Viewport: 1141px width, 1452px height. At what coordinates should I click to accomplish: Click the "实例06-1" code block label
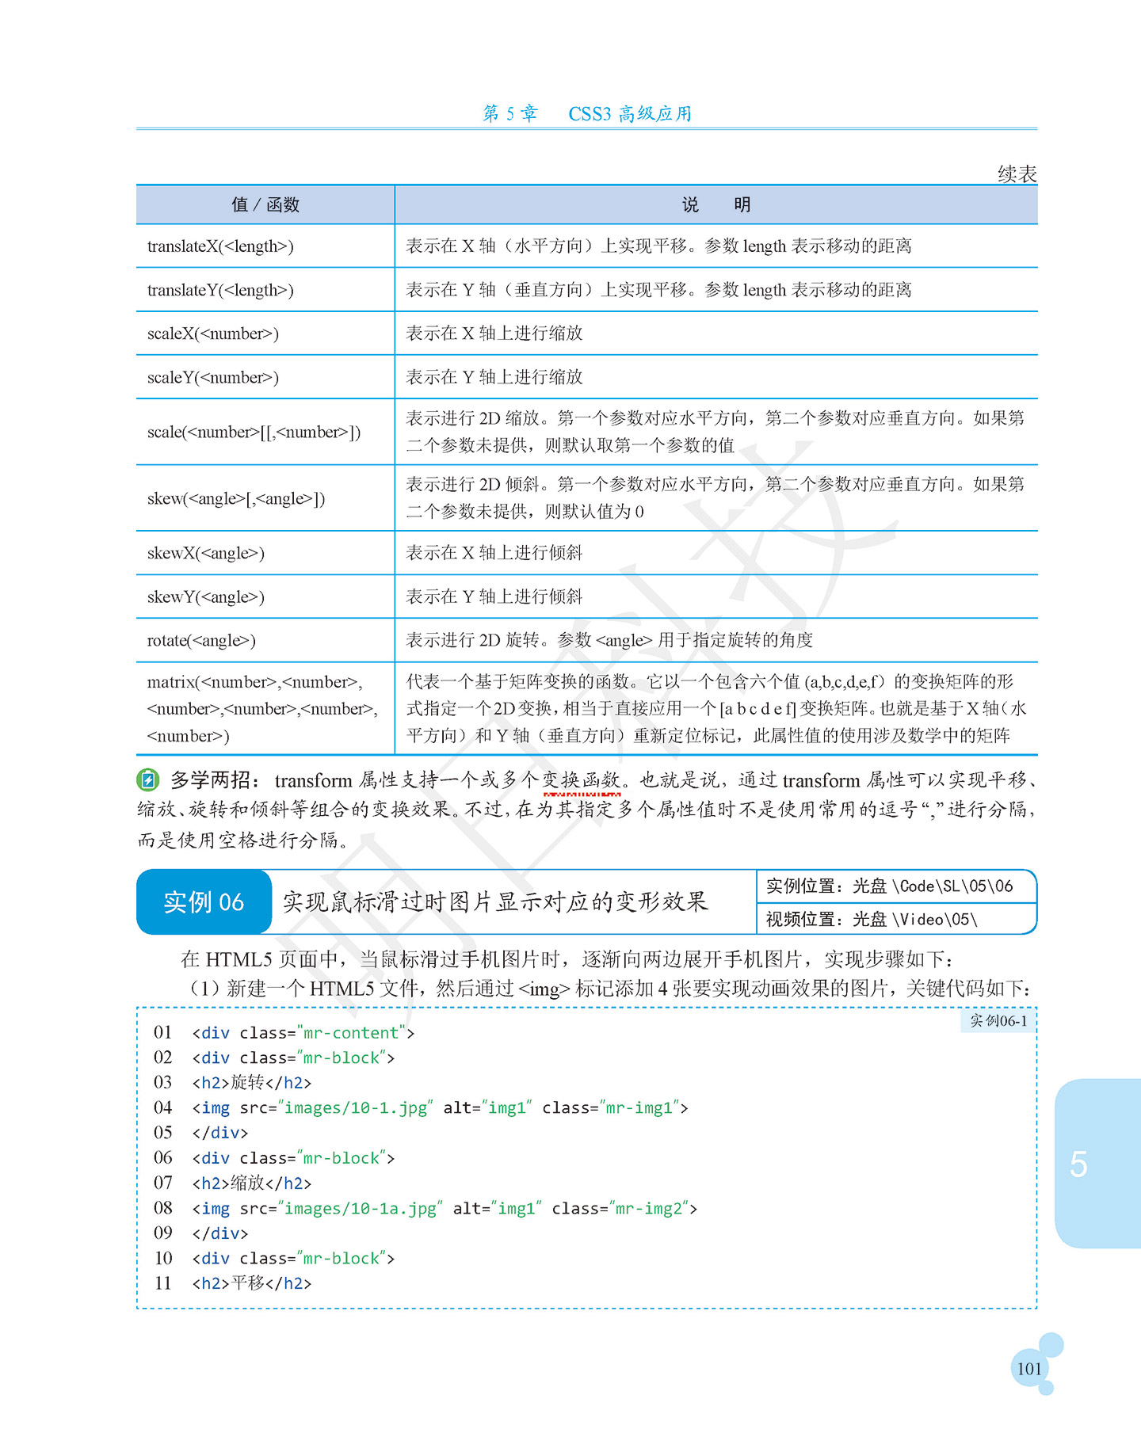(998, 1021)
